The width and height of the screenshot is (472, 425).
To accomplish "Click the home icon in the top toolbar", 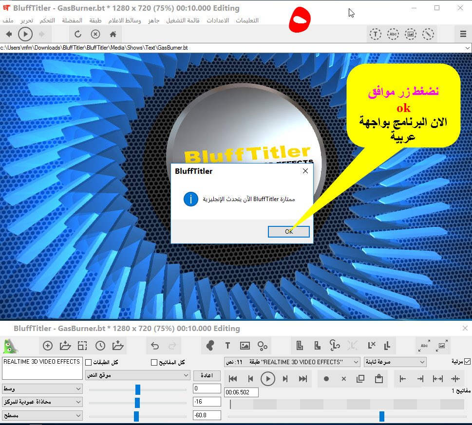I will (x=113, y=34).
